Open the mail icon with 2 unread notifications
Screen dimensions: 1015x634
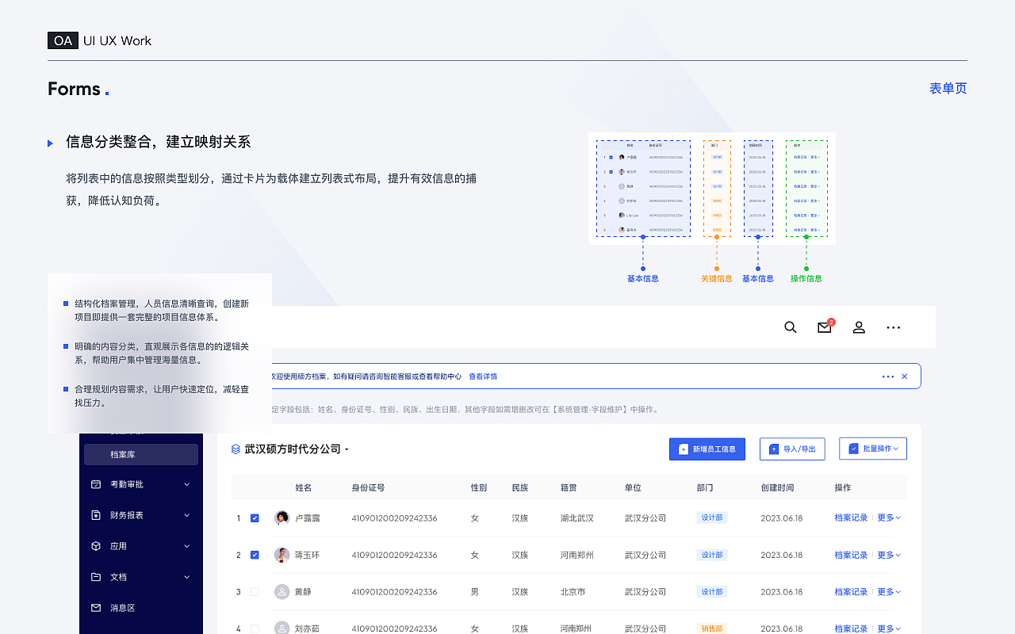824,327
